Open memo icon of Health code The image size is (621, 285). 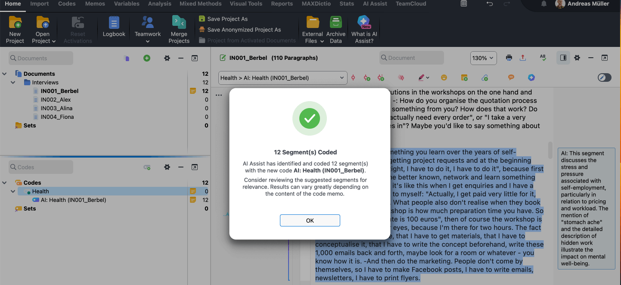pyautogui.click(x=193, y=191)
